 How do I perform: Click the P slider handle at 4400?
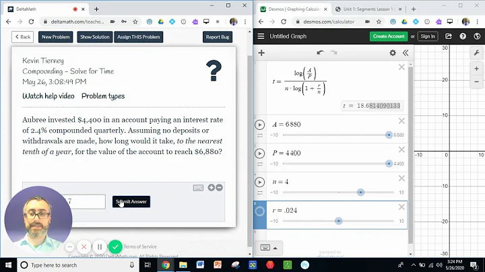coord(389,164)
